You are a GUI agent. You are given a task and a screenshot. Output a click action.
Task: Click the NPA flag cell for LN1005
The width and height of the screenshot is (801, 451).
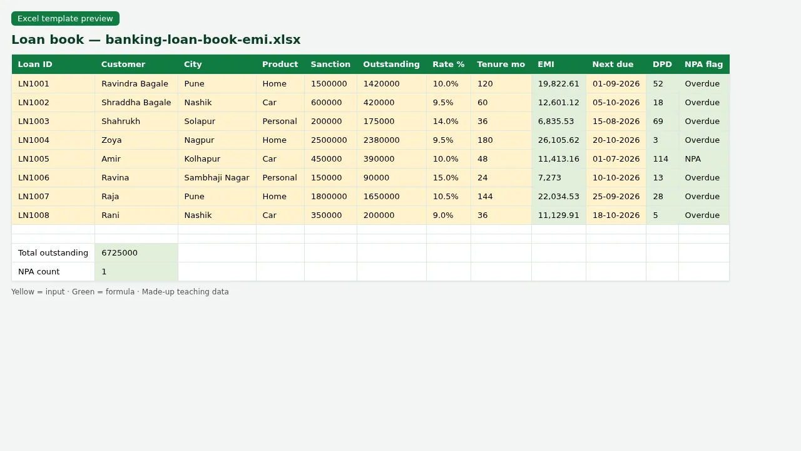pyautogui.click(x=704, y=159)
